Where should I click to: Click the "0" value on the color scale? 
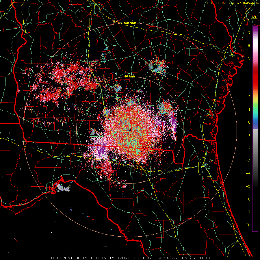pos(249,122)
